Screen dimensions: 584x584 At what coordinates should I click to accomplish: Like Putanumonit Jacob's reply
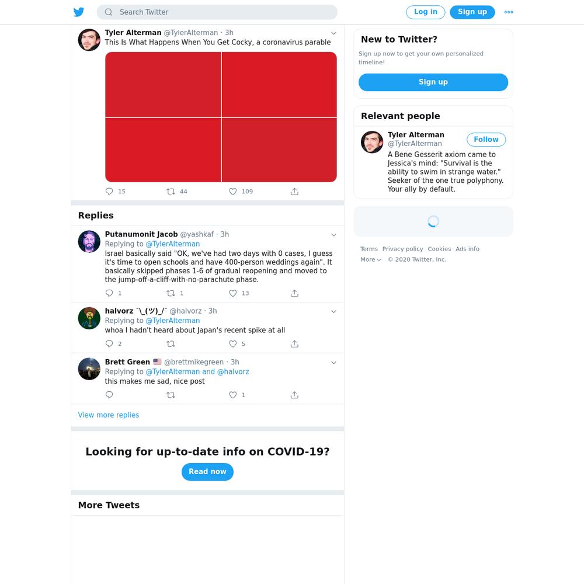[233, 293]
